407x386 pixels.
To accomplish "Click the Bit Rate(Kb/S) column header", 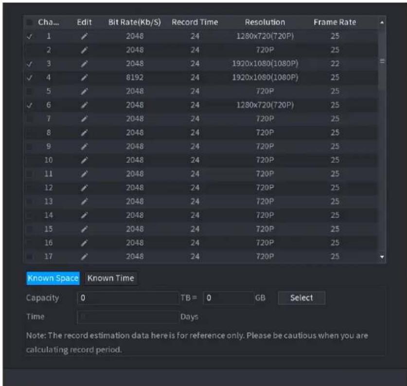I will click(135, 22).
